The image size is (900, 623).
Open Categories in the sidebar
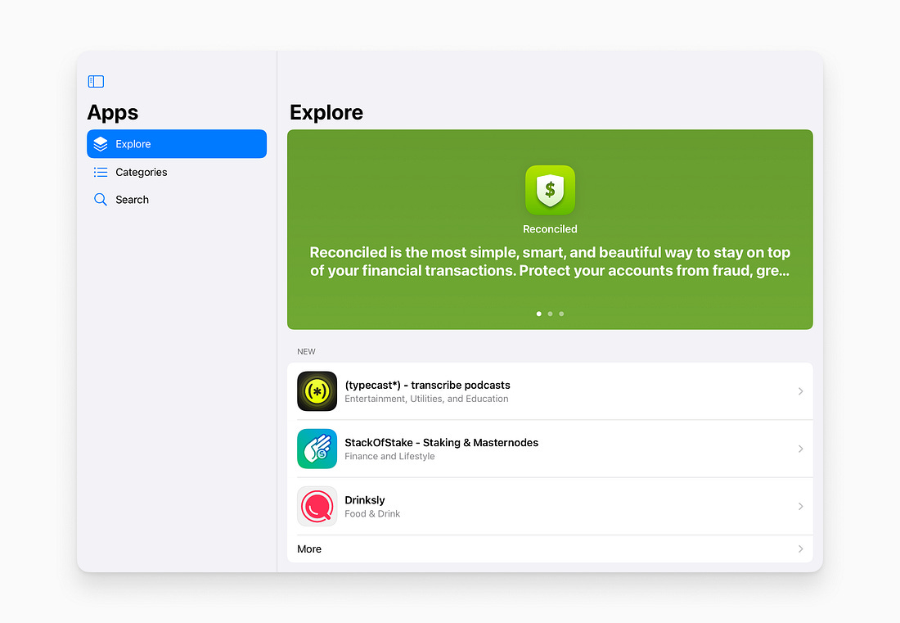177,172
